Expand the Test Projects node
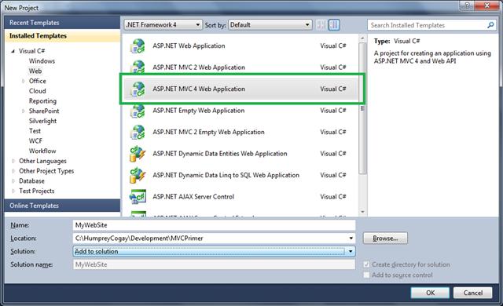The width and height of the screenshot is (503, 306). point(13,191)
